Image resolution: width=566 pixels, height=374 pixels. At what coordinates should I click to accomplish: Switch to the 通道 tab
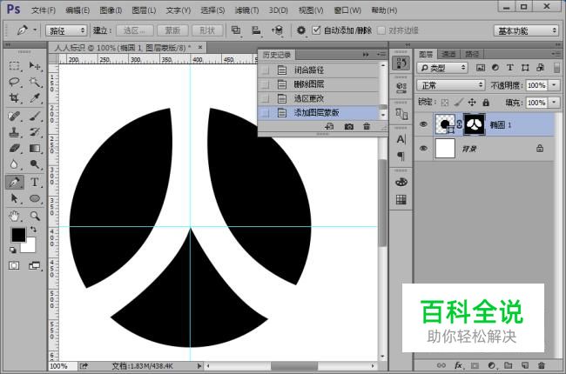pyautogui.click(x=448, y=54)
